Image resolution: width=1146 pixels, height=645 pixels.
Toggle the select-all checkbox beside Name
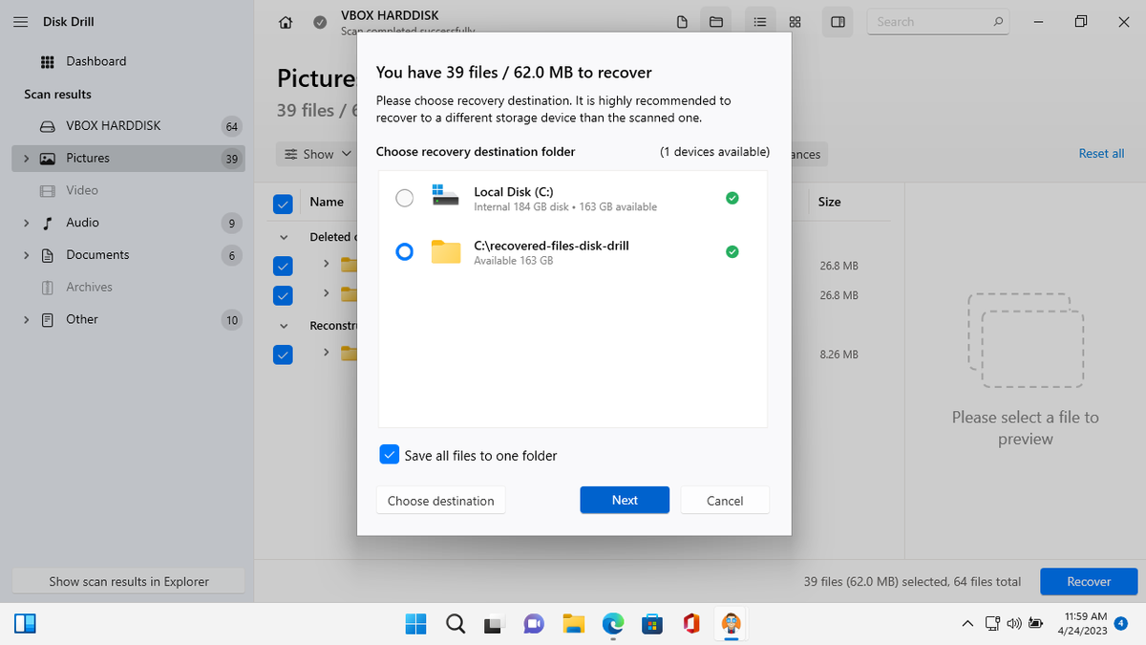(283, 203)
